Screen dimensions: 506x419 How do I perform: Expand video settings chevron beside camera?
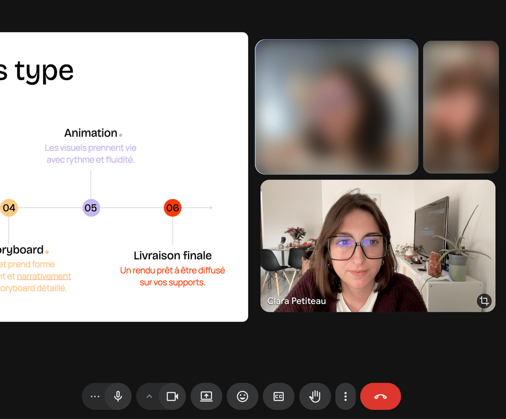(149, 396)
